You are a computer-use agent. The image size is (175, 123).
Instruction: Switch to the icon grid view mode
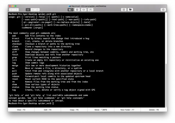[37, 10]
